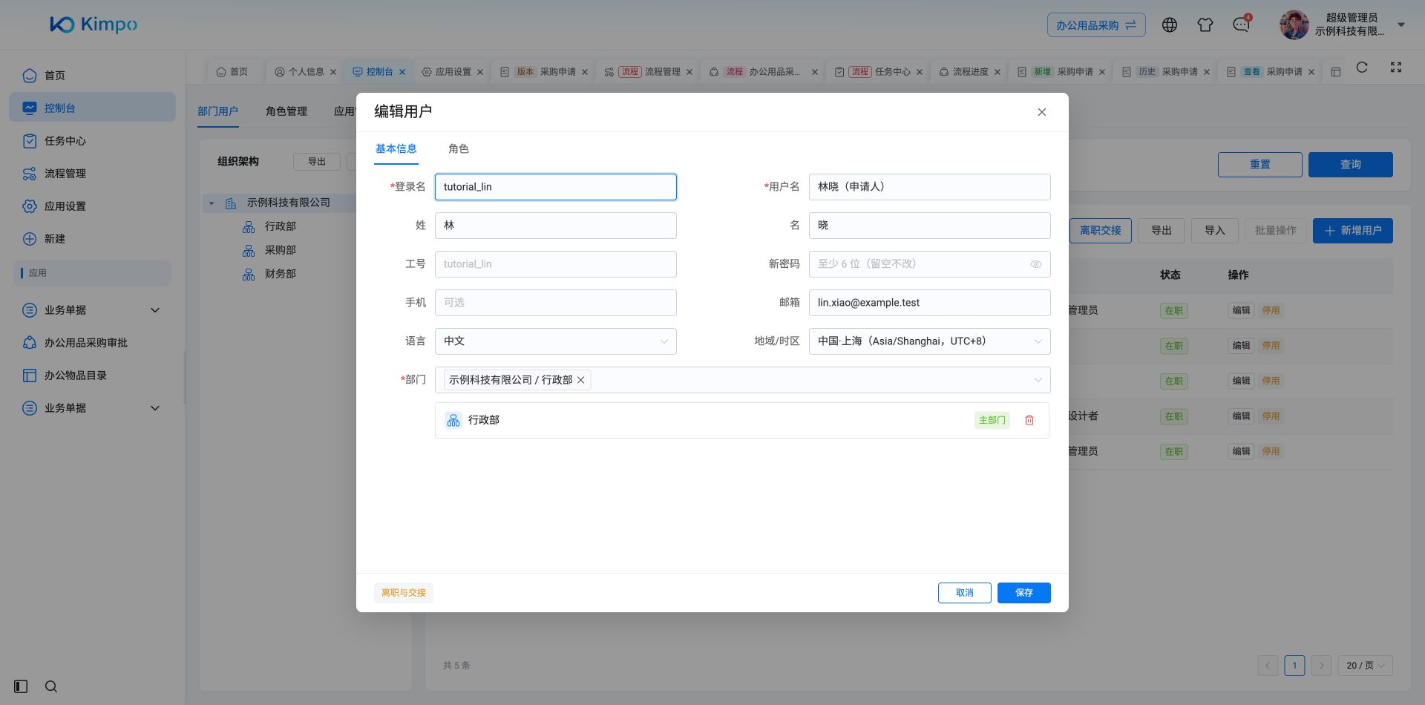Click the 离职交接 button
1425x705 pixels.
[1101, 231]
